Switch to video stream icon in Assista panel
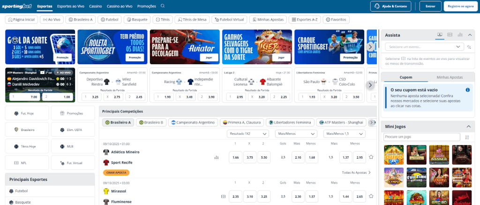 coord(440,35)
